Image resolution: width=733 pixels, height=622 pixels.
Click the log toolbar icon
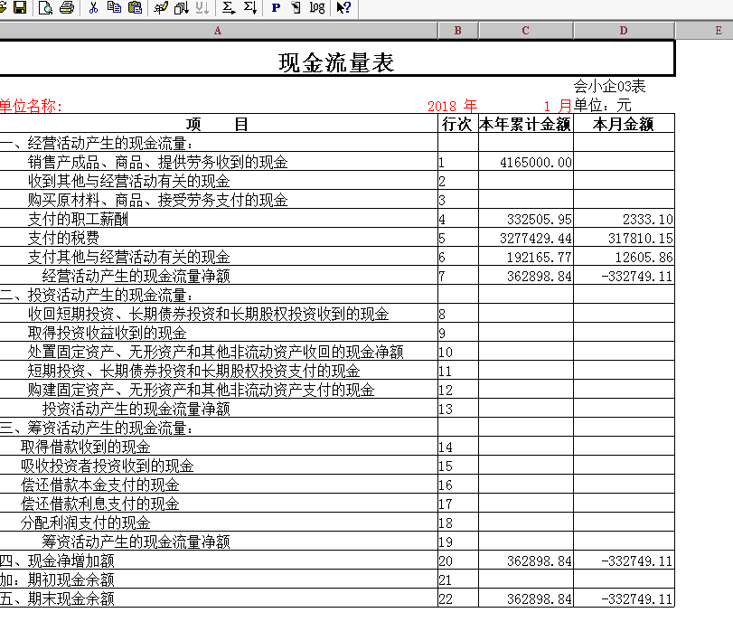click(317, 7)
